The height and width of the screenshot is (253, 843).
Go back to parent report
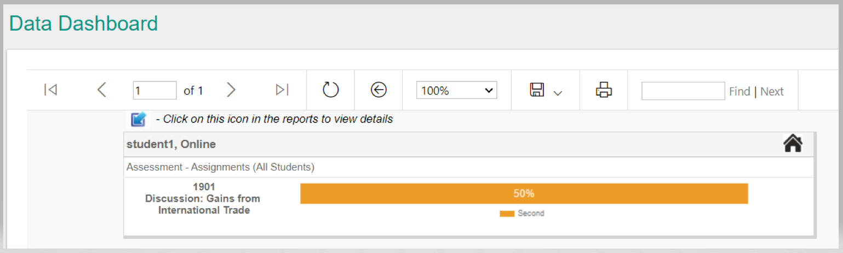(x=379, y=90)
